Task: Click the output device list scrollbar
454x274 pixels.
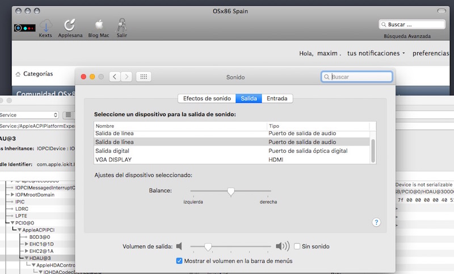Action: pos(373,151)
